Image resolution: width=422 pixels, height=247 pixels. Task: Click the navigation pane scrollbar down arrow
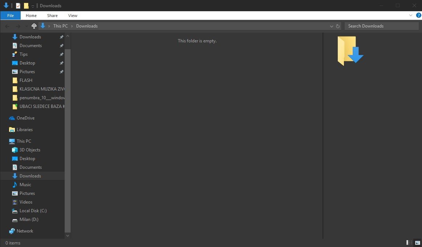68,236
